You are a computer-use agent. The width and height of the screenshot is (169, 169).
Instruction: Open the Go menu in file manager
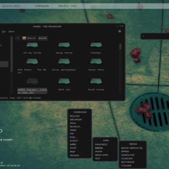[x=4, y=31]
